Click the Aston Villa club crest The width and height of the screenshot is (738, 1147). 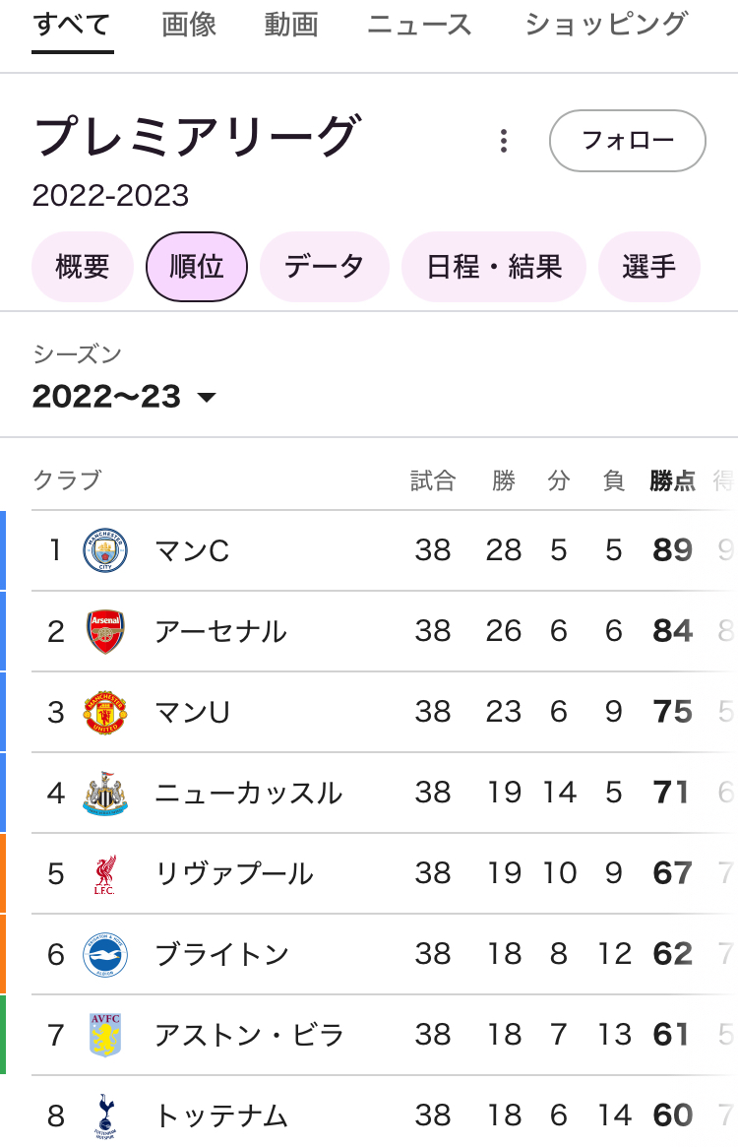click(105, 1035)
